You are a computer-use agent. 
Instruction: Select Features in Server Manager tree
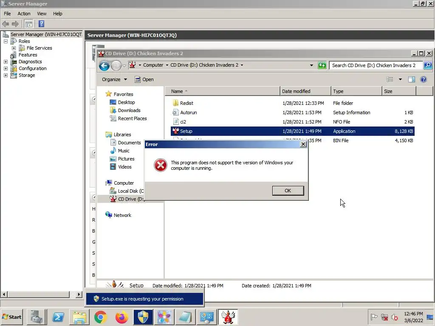point(28,55)
